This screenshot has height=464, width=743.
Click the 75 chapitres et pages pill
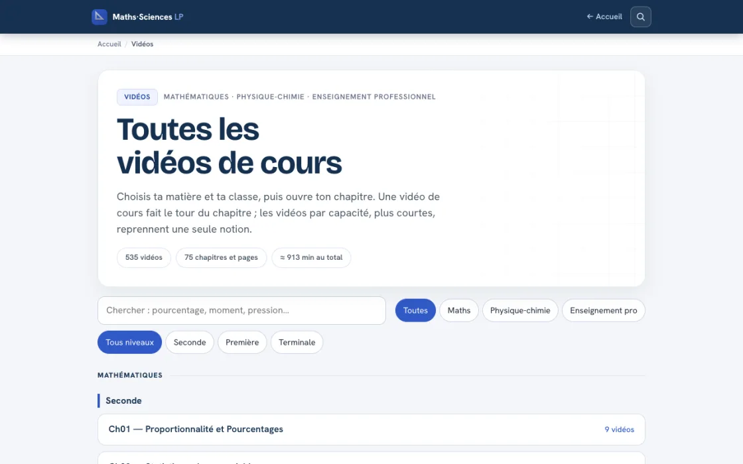tap(221, 258)
